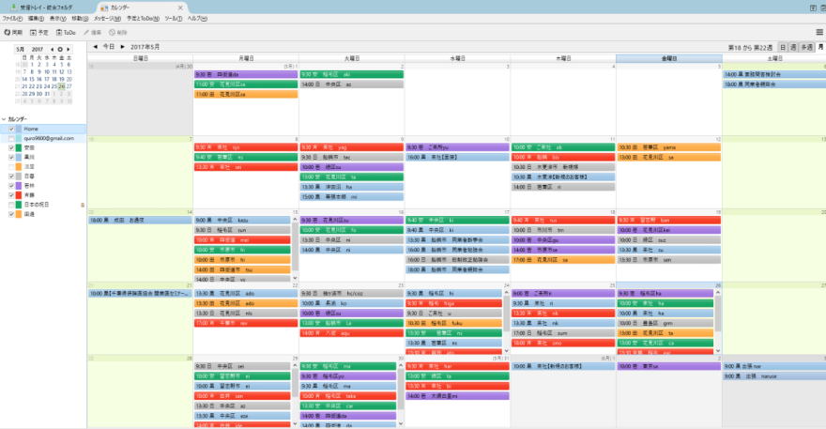Click the mini calendar today circle icon
This screenshot has width=826, height=429.
point(60,49)
